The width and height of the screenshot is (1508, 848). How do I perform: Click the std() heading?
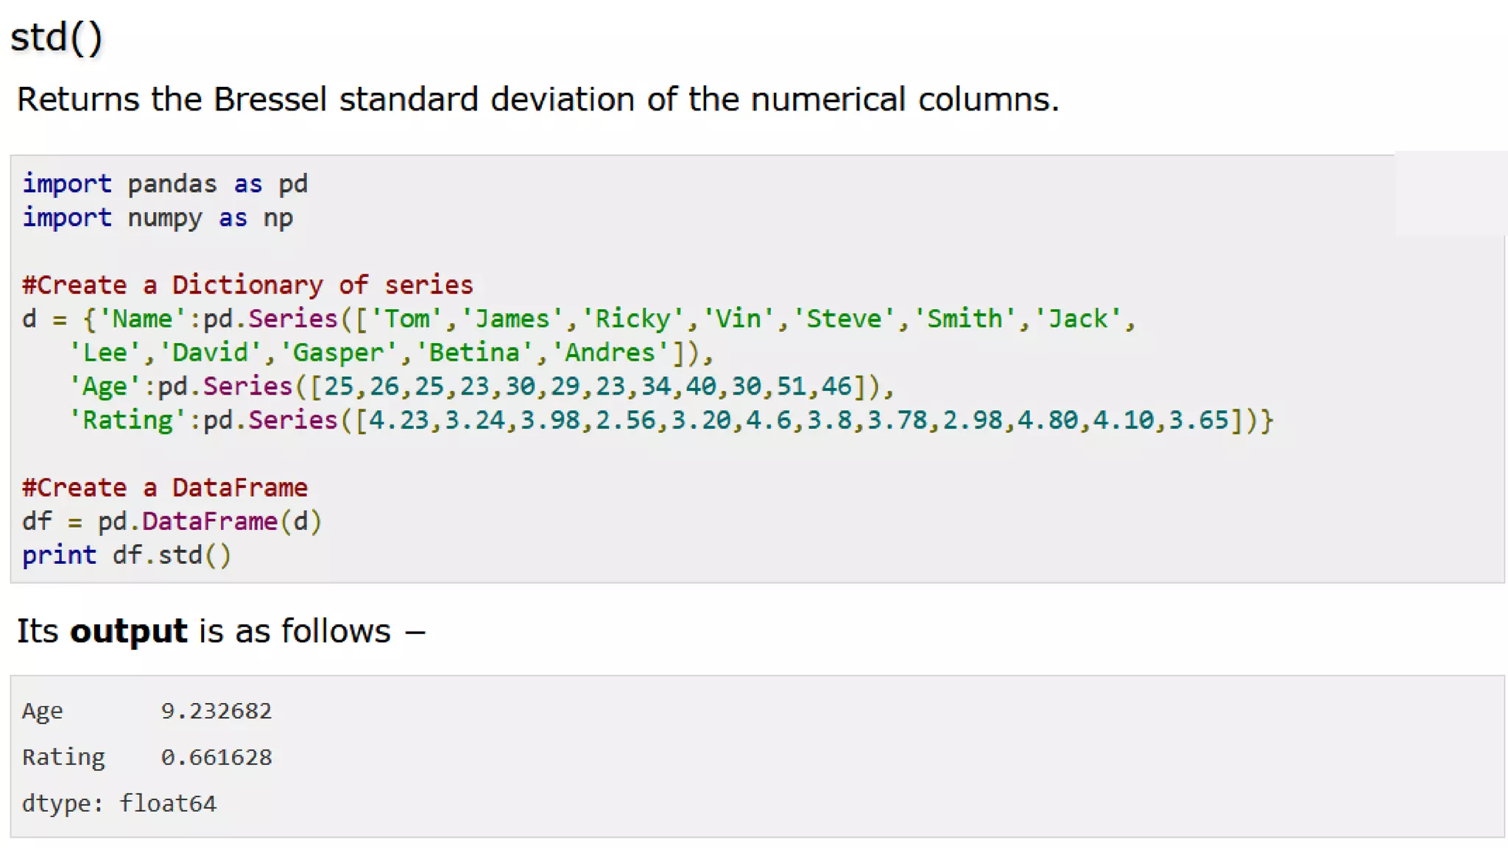tap(56, 38)
